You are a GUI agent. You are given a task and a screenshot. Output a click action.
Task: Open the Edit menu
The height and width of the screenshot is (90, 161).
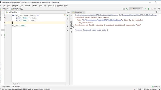tap(4, 5)
